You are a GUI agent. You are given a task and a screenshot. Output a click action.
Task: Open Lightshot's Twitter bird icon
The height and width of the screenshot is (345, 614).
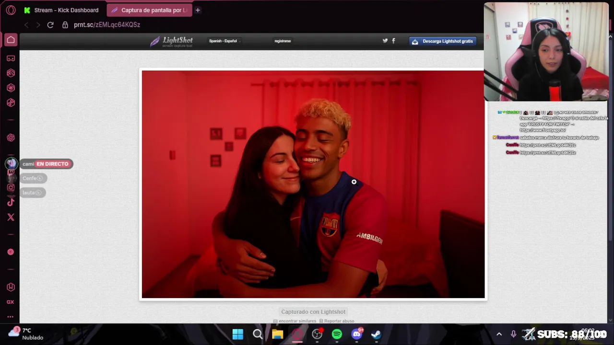click(385, 41)
